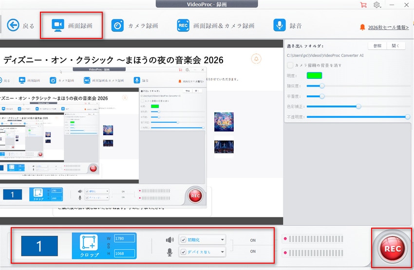414x270 pixels.
Task: Switch to the 録音 audio recording tab
Action: pyautogui.click(x=287, y=26)
